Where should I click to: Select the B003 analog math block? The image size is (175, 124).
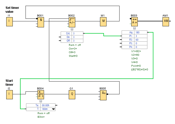point(134,22)
